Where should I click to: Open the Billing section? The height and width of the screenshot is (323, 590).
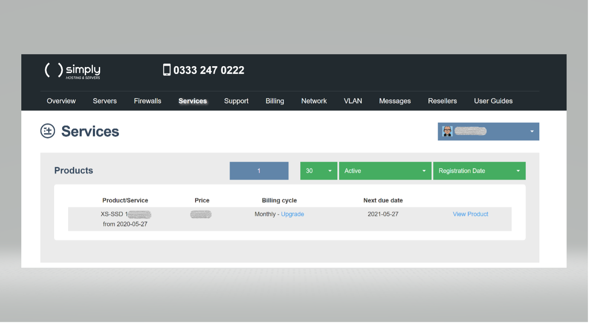(x=275, y=101)
